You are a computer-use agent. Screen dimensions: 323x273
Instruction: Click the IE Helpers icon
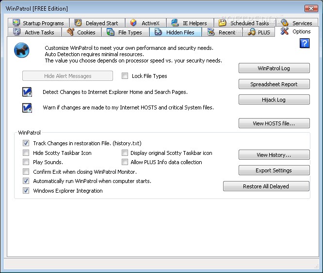(175, 23)
